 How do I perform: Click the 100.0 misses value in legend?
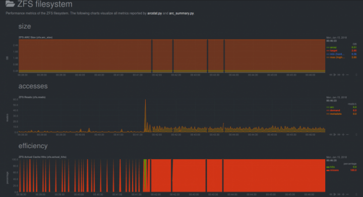coord(353,170)
